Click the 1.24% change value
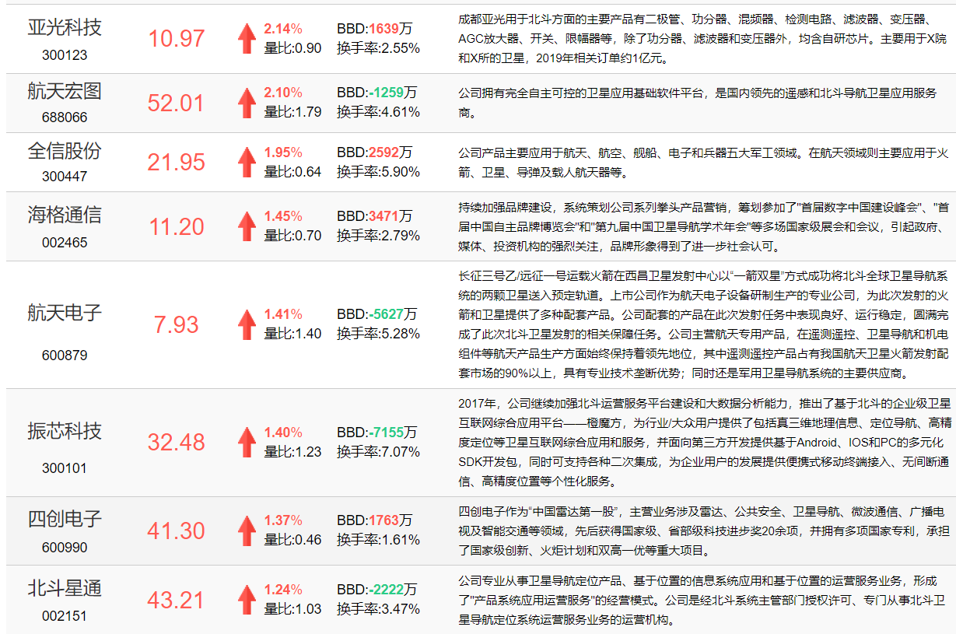Screen dimensions: 956x634 [x=283, y=590]
